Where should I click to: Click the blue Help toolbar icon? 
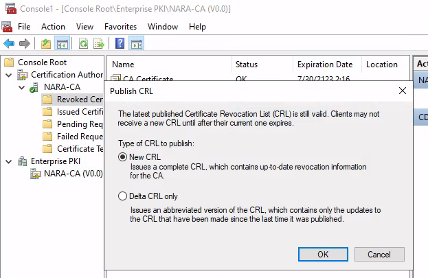[120, 44]
